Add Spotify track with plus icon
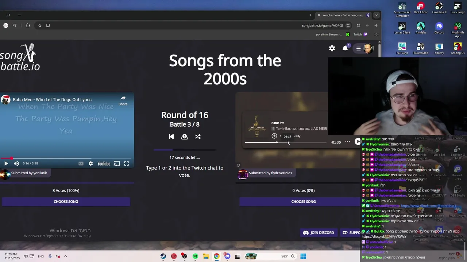Screen dimensions: 467x262 pyautogui.click(x=274, y=136)
